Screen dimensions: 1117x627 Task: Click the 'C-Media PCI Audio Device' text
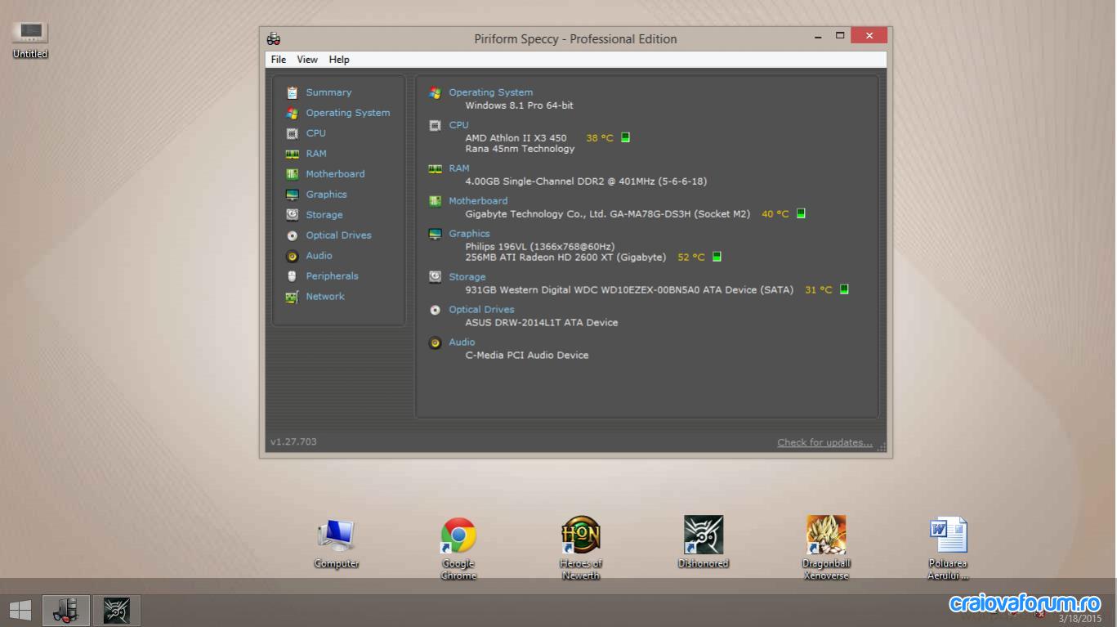point(526,356)
